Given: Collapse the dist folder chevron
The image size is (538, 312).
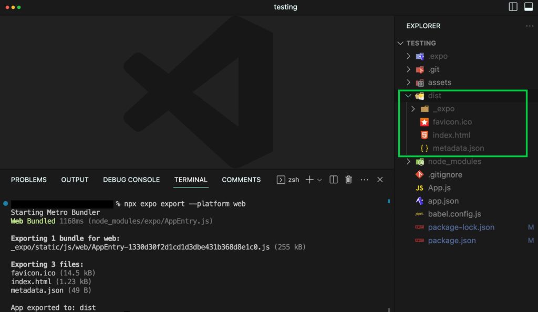Looking at the screenshot, I should pos(408,96).
